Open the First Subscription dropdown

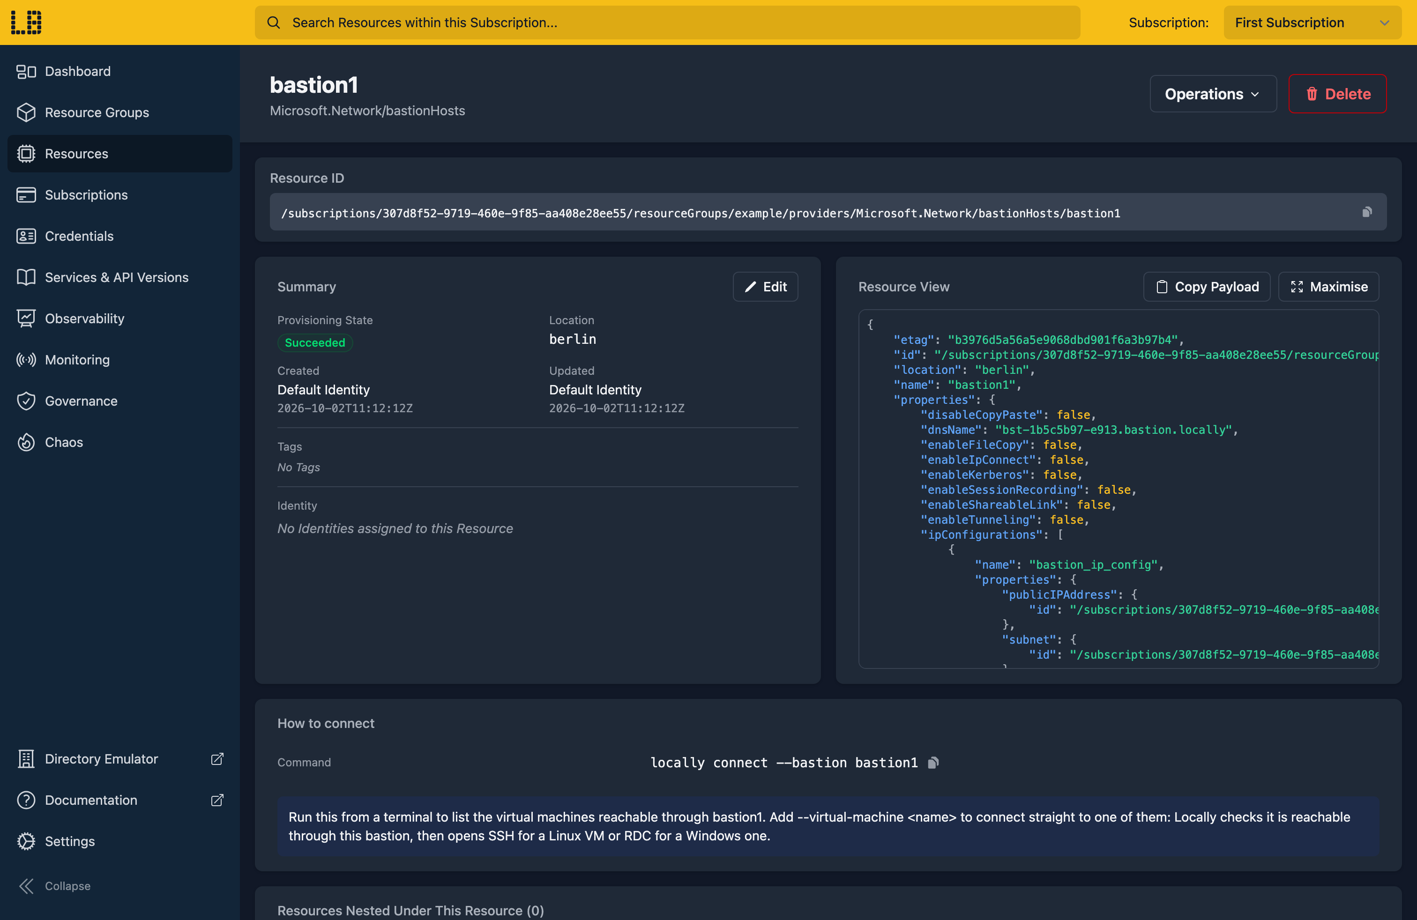coord(1312,22)
